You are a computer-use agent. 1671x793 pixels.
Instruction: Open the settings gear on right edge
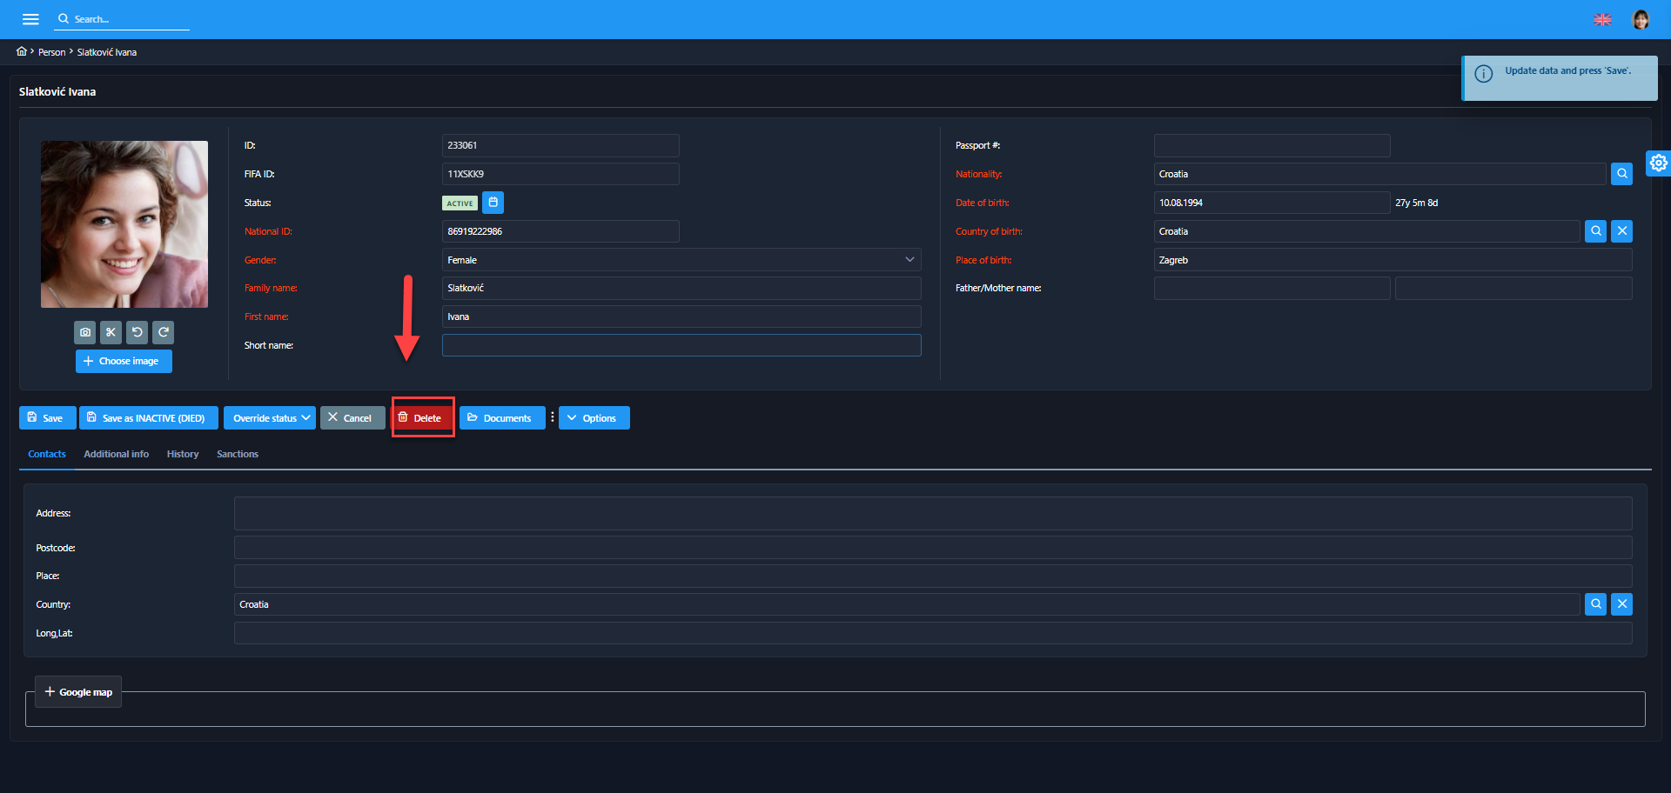[x=1658, y=163]
